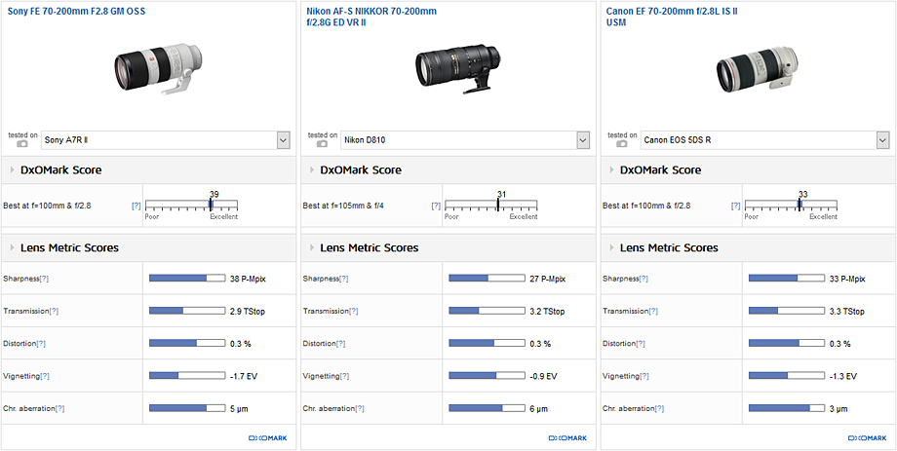Collapse the Sony DxOMark Score section
The image size is (897, 451).
[12, 170]
